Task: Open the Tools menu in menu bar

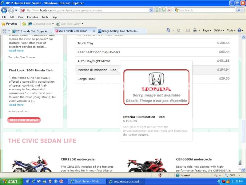Action: pos(45,17)
